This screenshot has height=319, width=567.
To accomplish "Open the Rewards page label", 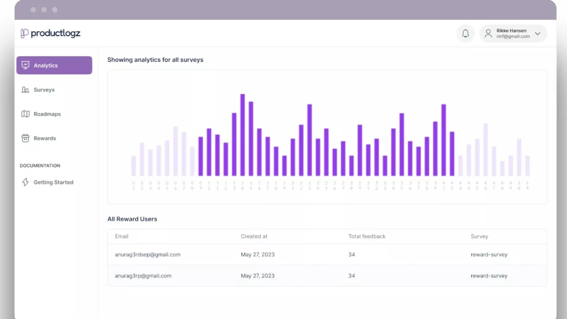I will (x=45, y=138).
